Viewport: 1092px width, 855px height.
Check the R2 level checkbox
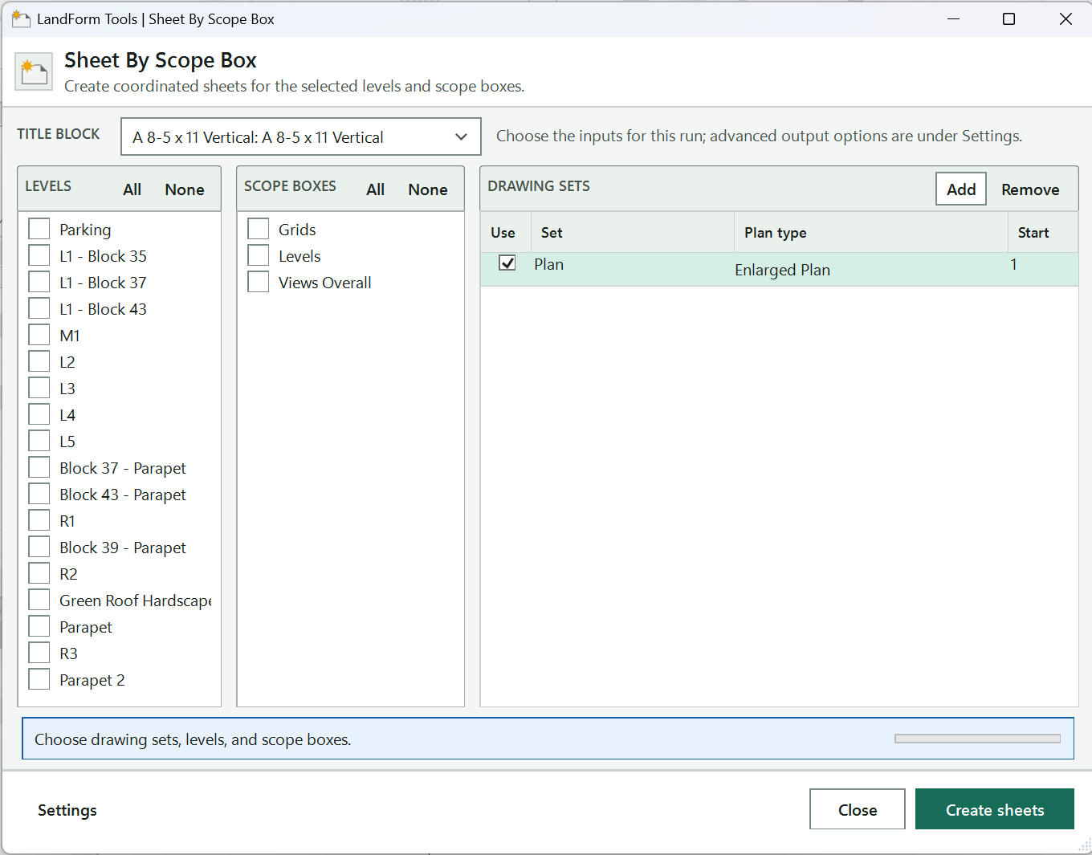click(x=39, y=573)
